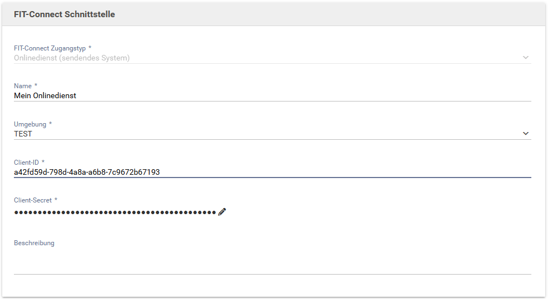
Task: Click the pencil icon to edit Client-Secret
Action: point(222,212)
